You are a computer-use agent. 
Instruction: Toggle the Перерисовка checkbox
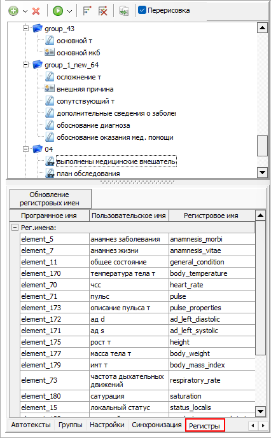pos(142,10)
